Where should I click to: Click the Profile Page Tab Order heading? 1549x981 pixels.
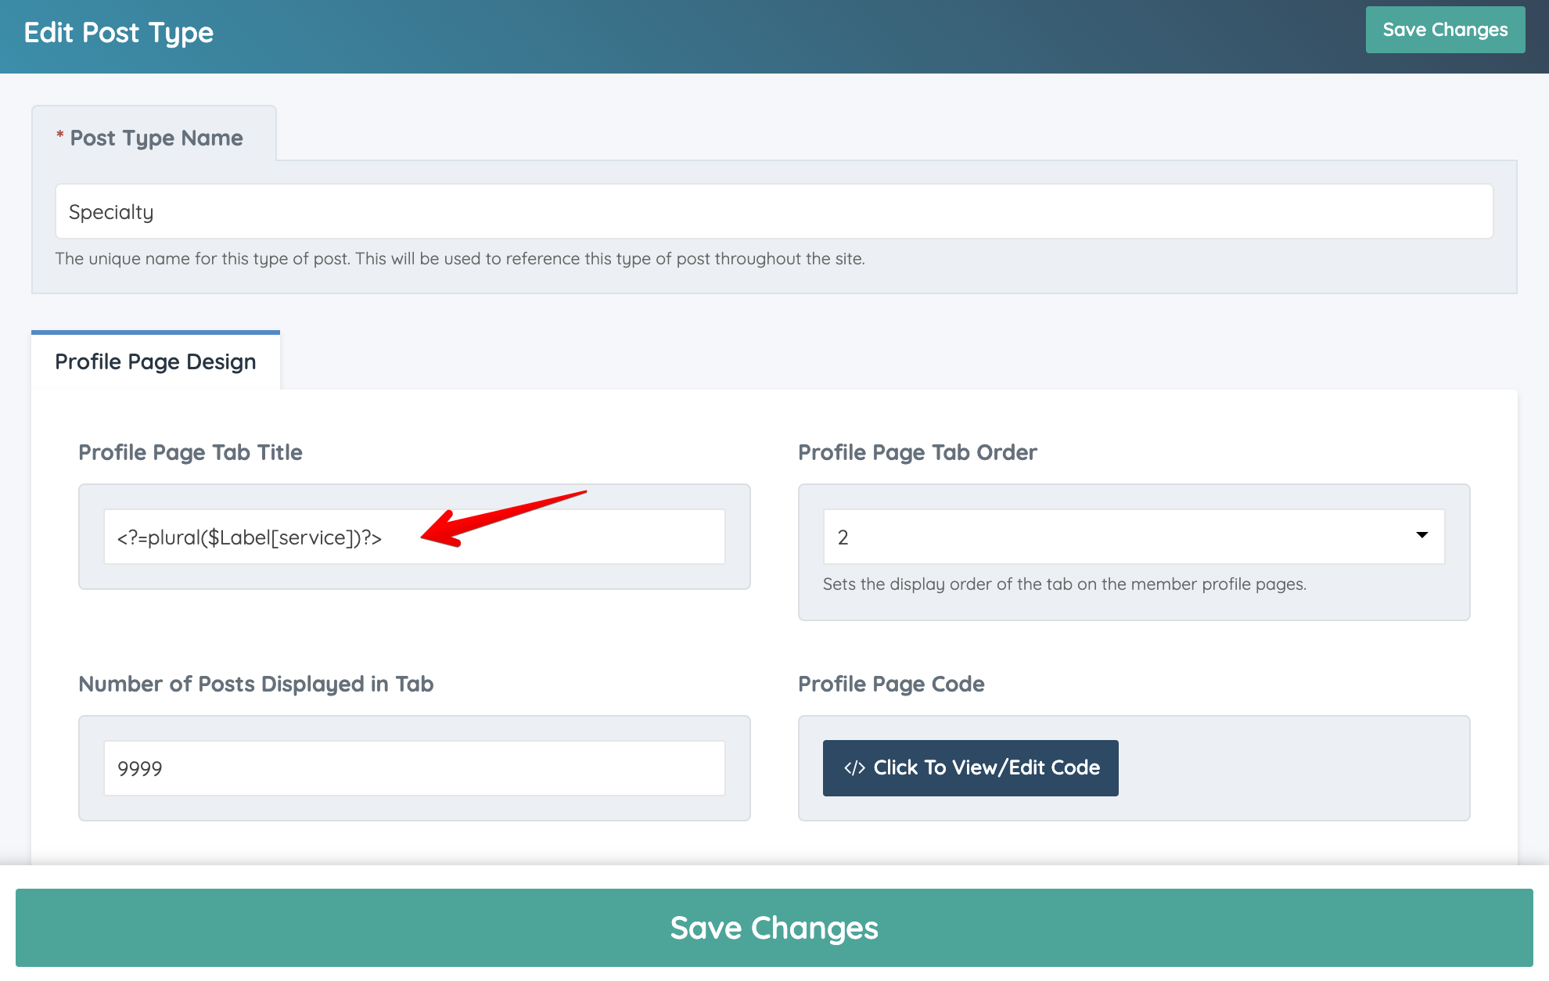917,452
